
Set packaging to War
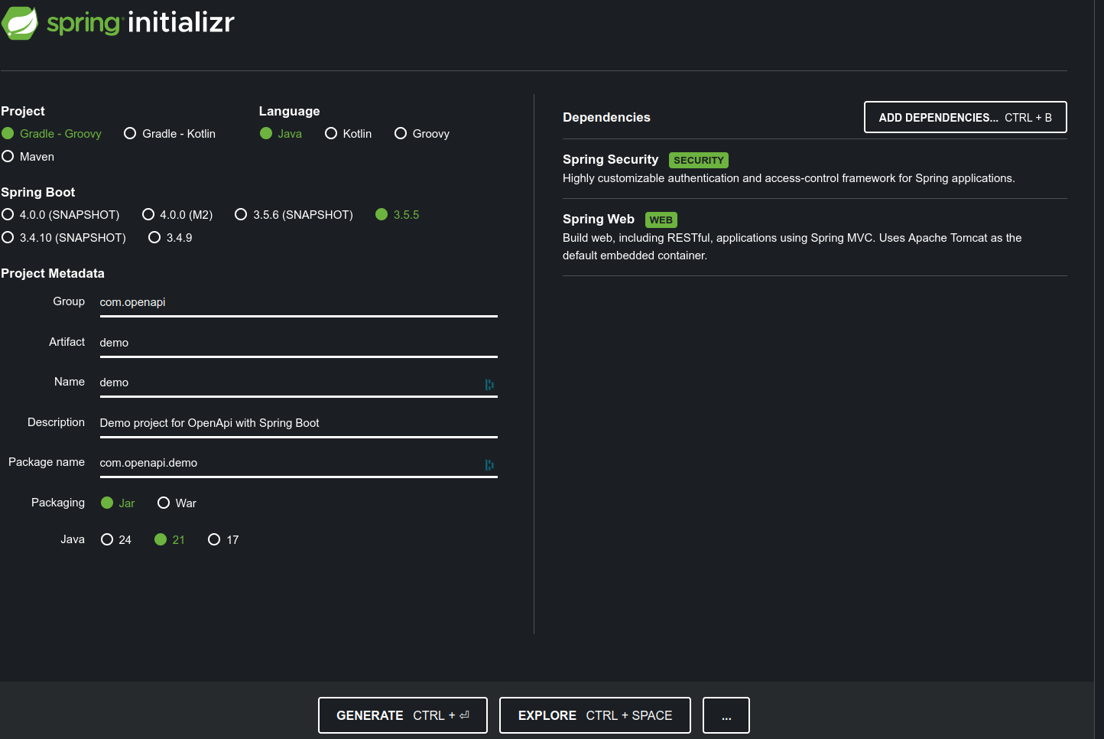tap(177, 503)
